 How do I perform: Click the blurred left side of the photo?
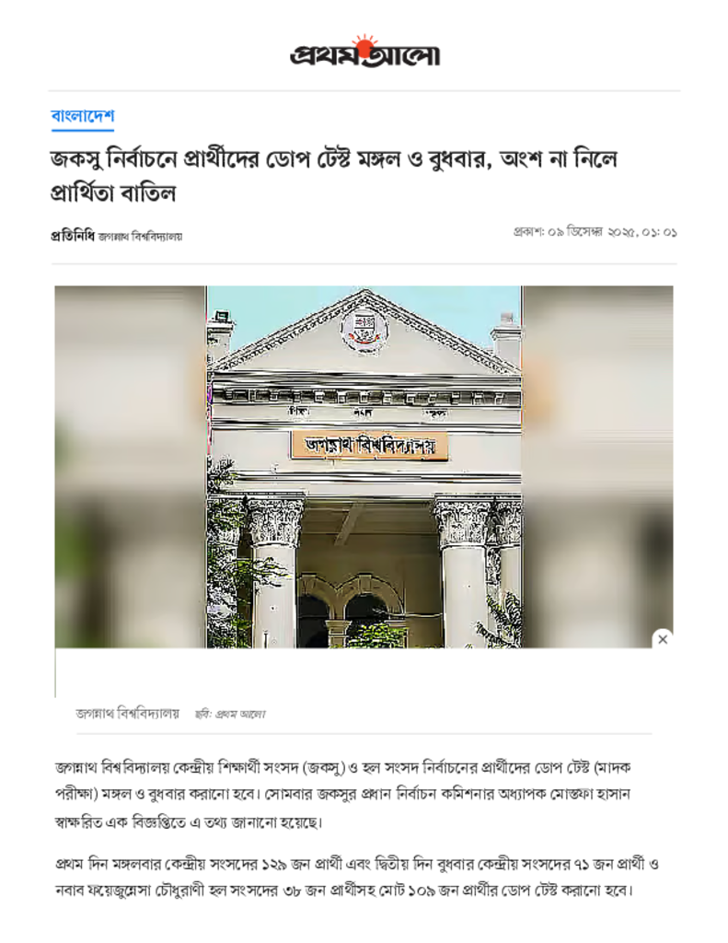(131, 467)
